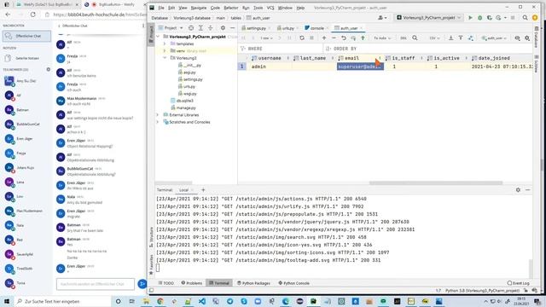This screenshot has height=307, width=546.
Task: Delete the row with minus icon
Action: coord(334,38)
